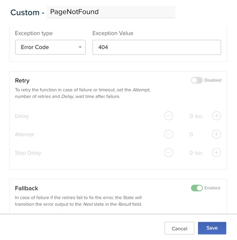Click the Fallback section heading
The width and height of the screenshot is (237, 240).
click(x=26, y=188)
